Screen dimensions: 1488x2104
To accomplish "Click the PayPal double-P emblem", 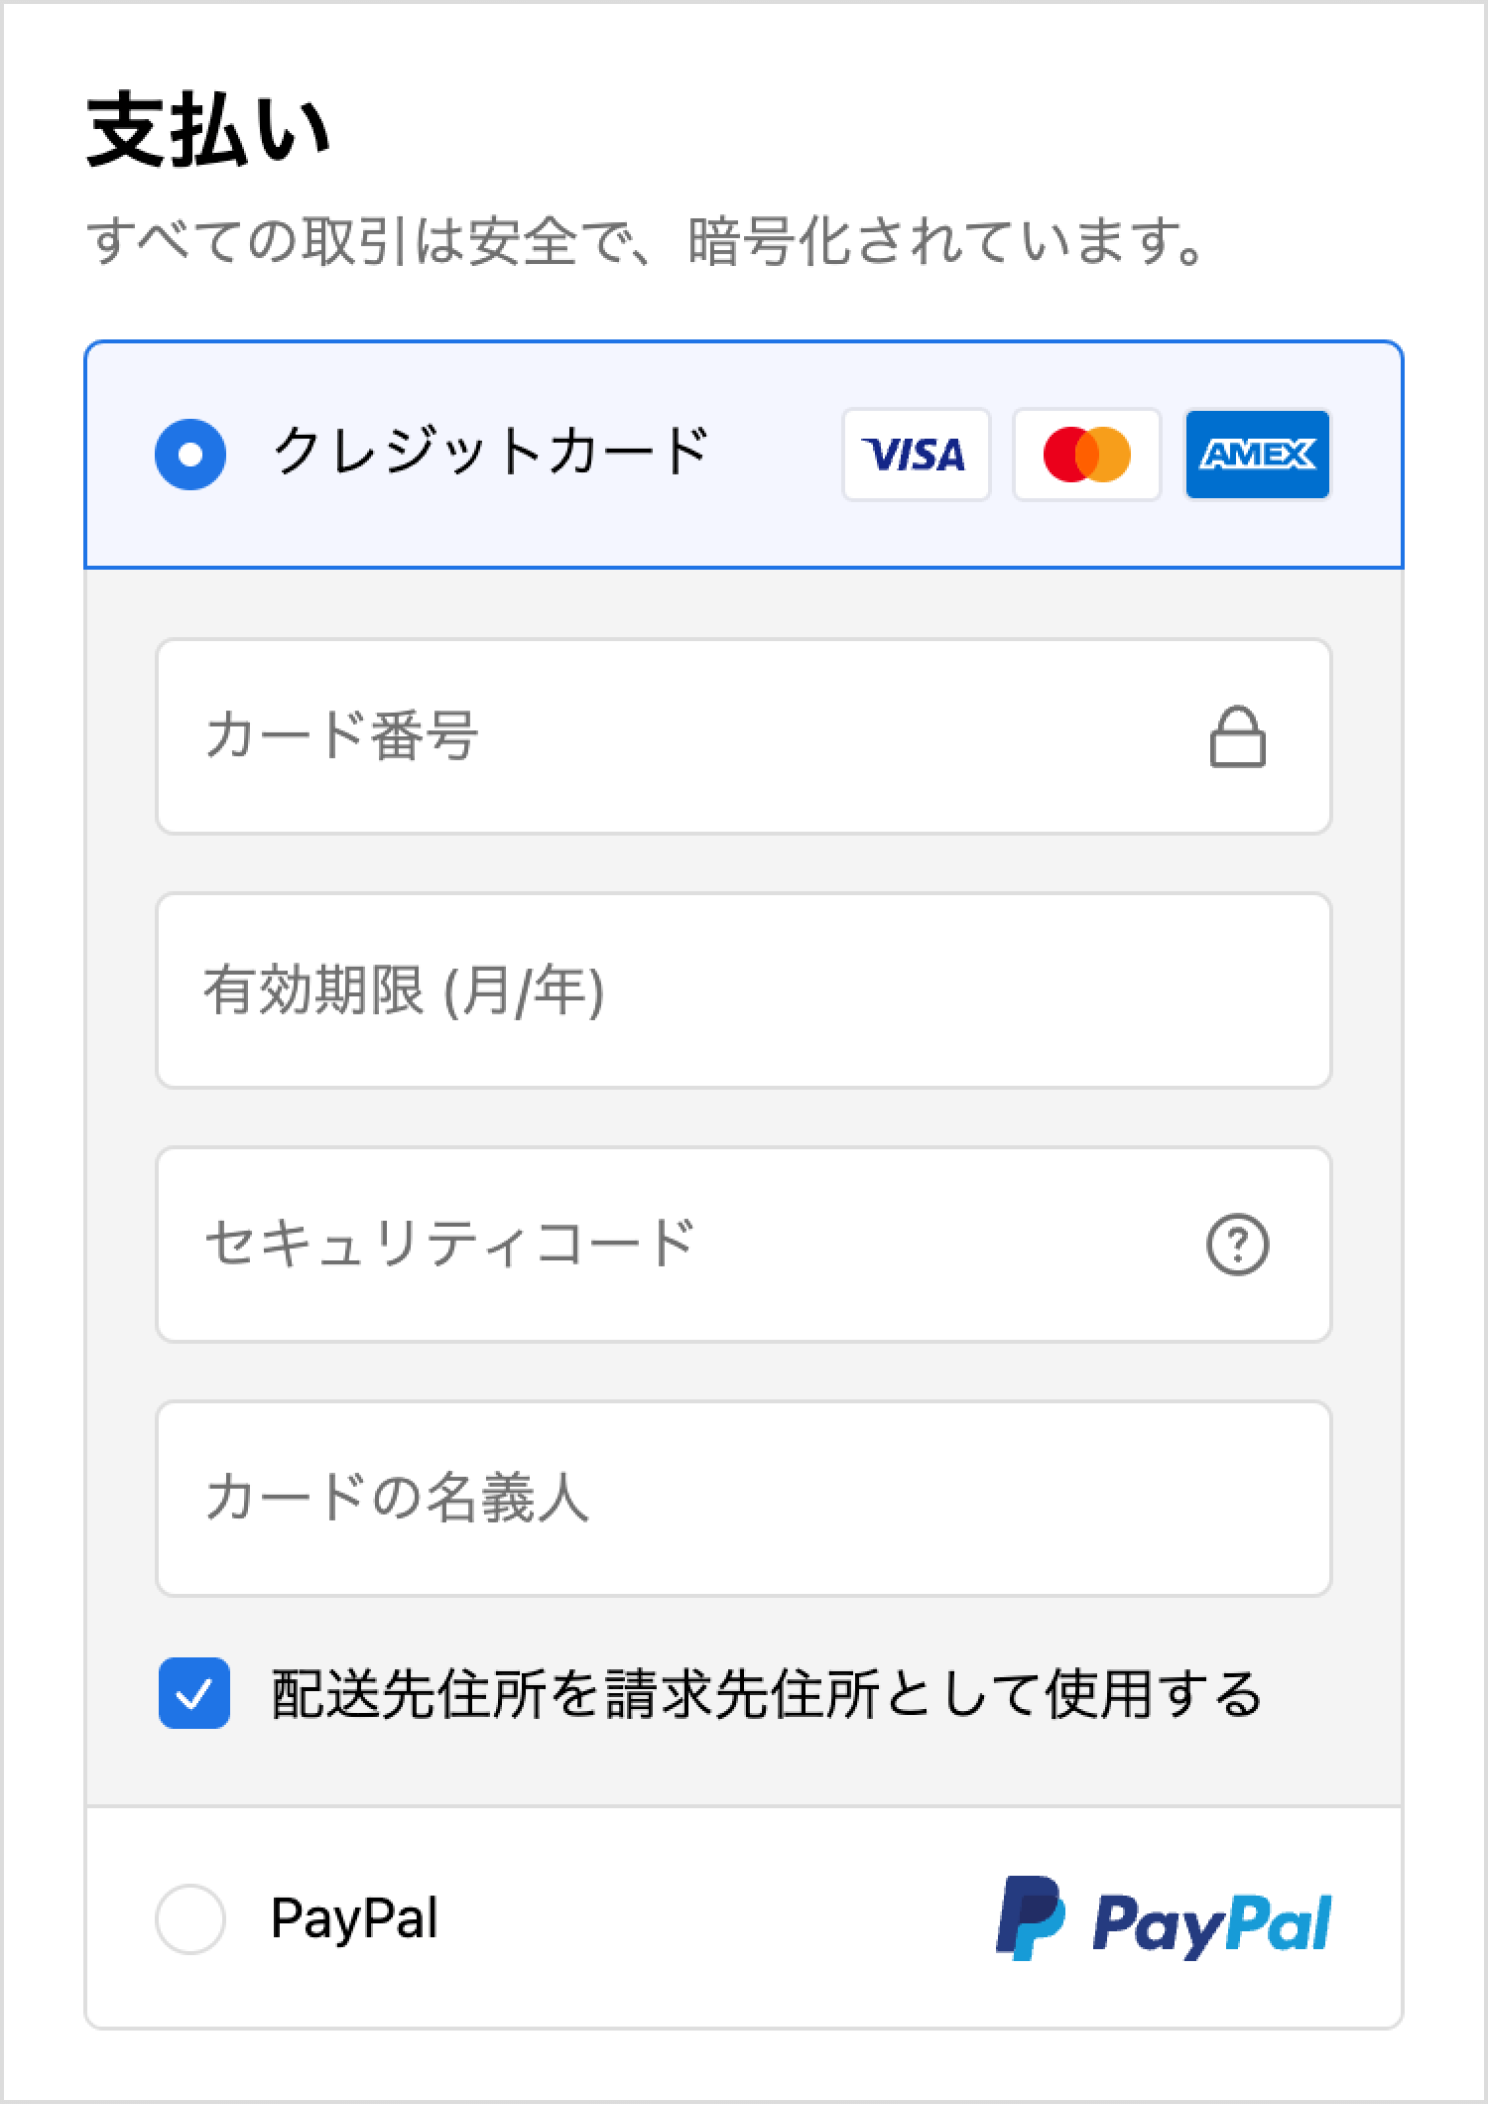I will tap(1030, 1918).
